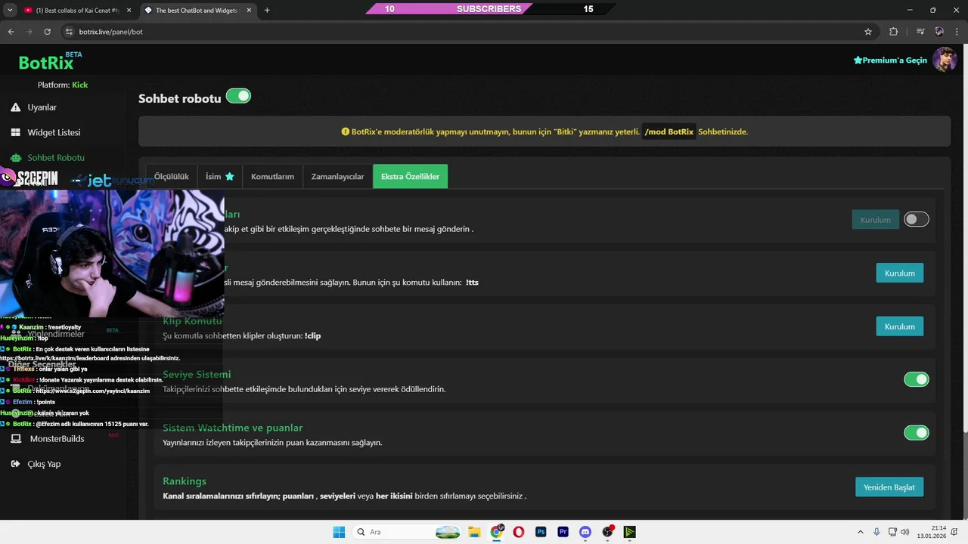Screen dimensions: 968x544
Task: Open Discord from the taskbar
Action: coord(585,532)
